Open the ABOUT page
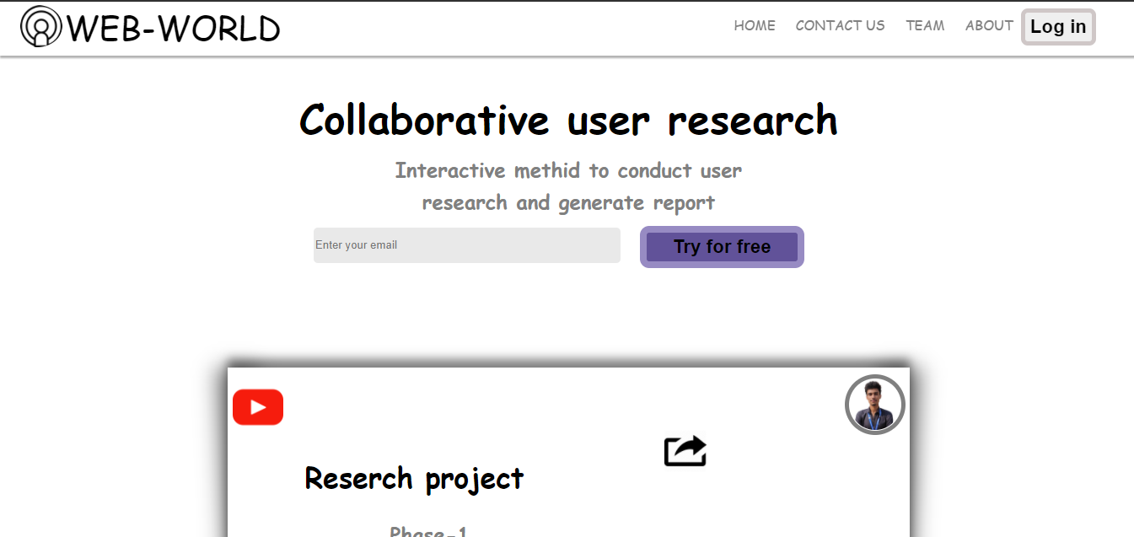 (x=988, y=25)
